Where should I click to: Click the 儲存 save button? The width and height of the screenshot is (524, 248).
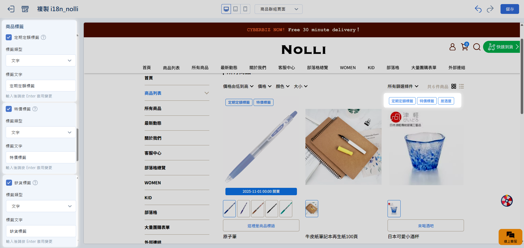[x=510, y=9]
